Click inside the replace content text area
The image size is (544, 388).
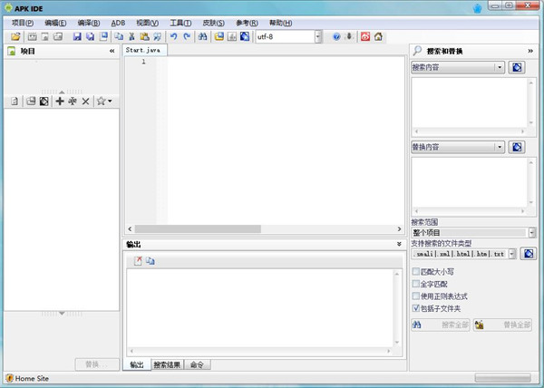pyautogui.click(x=469, y=182)
